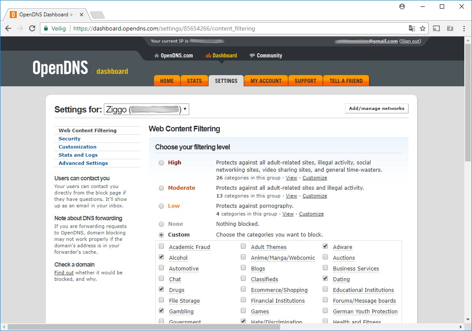The height and width of the screenshot is (331, 472).
Task: Open the Community navigation link
Action: coord(266,55)
